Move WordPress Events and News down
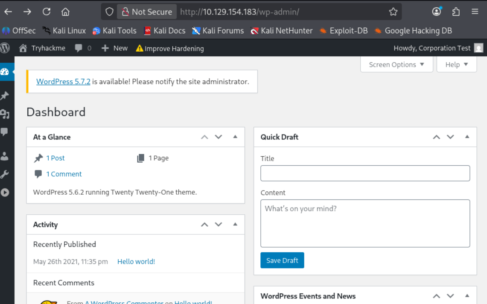 (450, 296)
